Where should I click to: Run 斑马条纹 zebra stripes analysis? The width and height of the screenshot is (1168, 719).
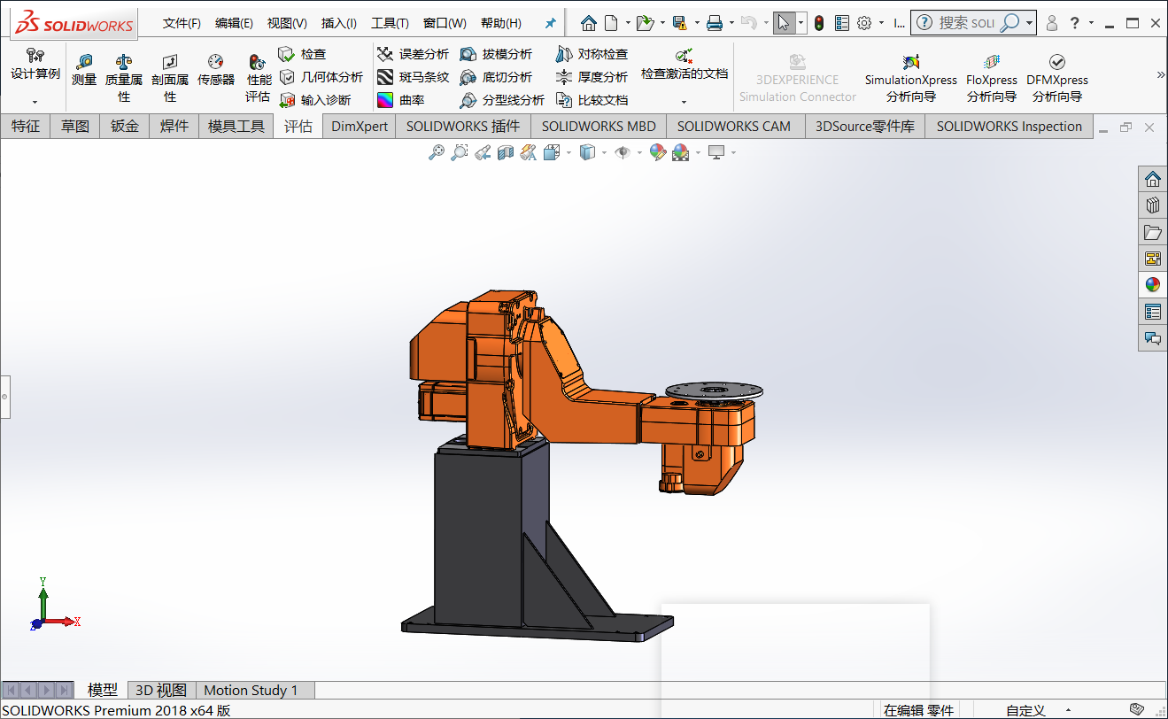click(x=413, y=77)
